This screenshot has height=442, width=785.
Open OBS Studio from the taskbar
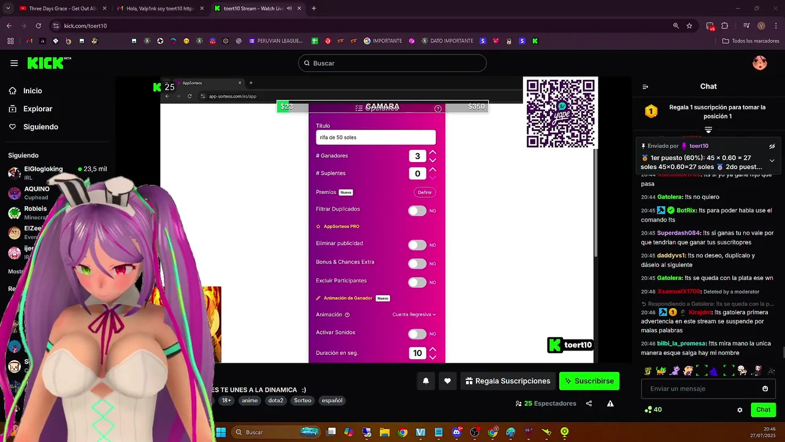(475, 432)
